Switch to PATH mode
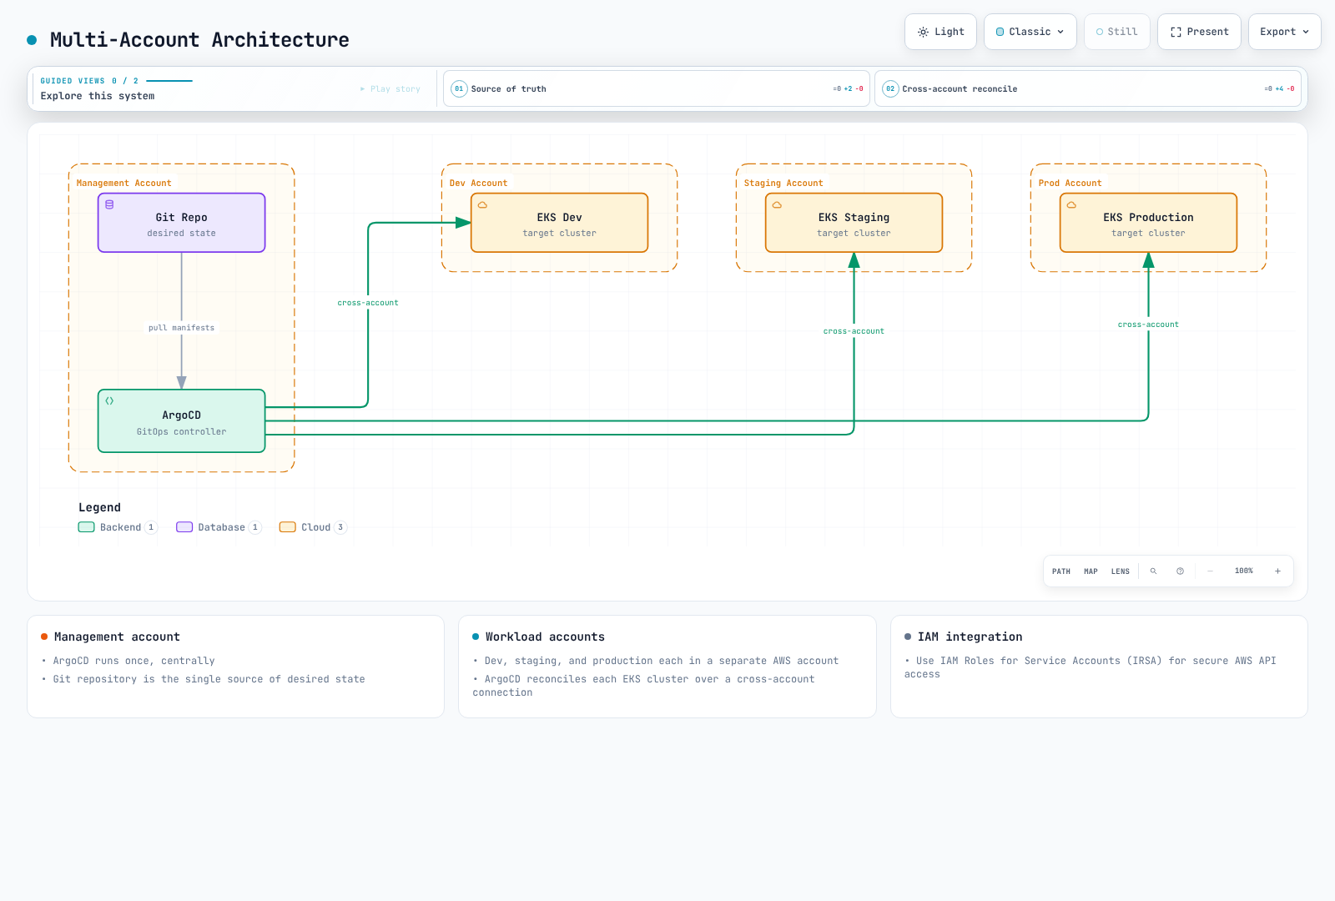 click(x=1061, y=571)
